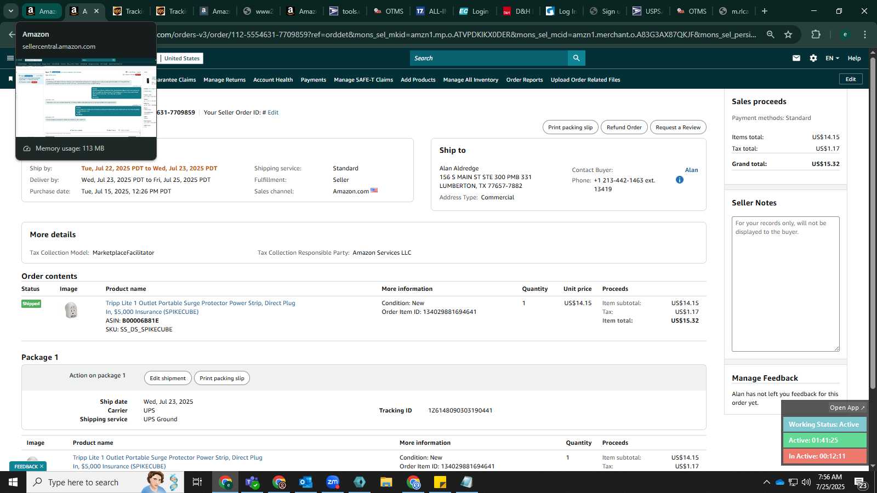
Task: Click the Request a Review button
Action: pos(678,127)
